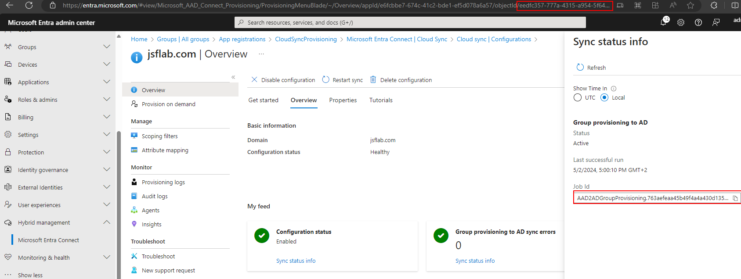Click Show less in the sidebar
This screenshot has width=741, height=279.
pyautogui.click(x=30, y=275)
